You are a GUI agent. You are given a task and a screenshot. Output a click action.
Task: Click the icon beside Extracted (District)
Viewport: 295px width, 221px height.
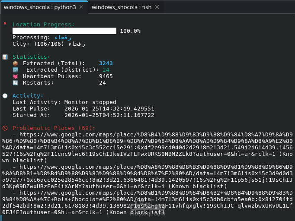coord(16,70)
